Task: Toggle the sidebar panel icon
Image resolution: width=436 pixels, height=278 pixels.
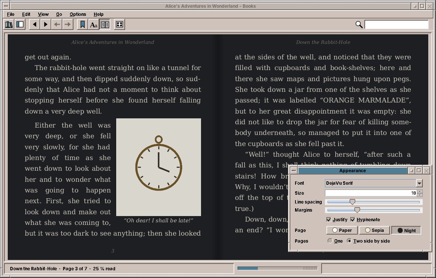Action: click(20, 24)
